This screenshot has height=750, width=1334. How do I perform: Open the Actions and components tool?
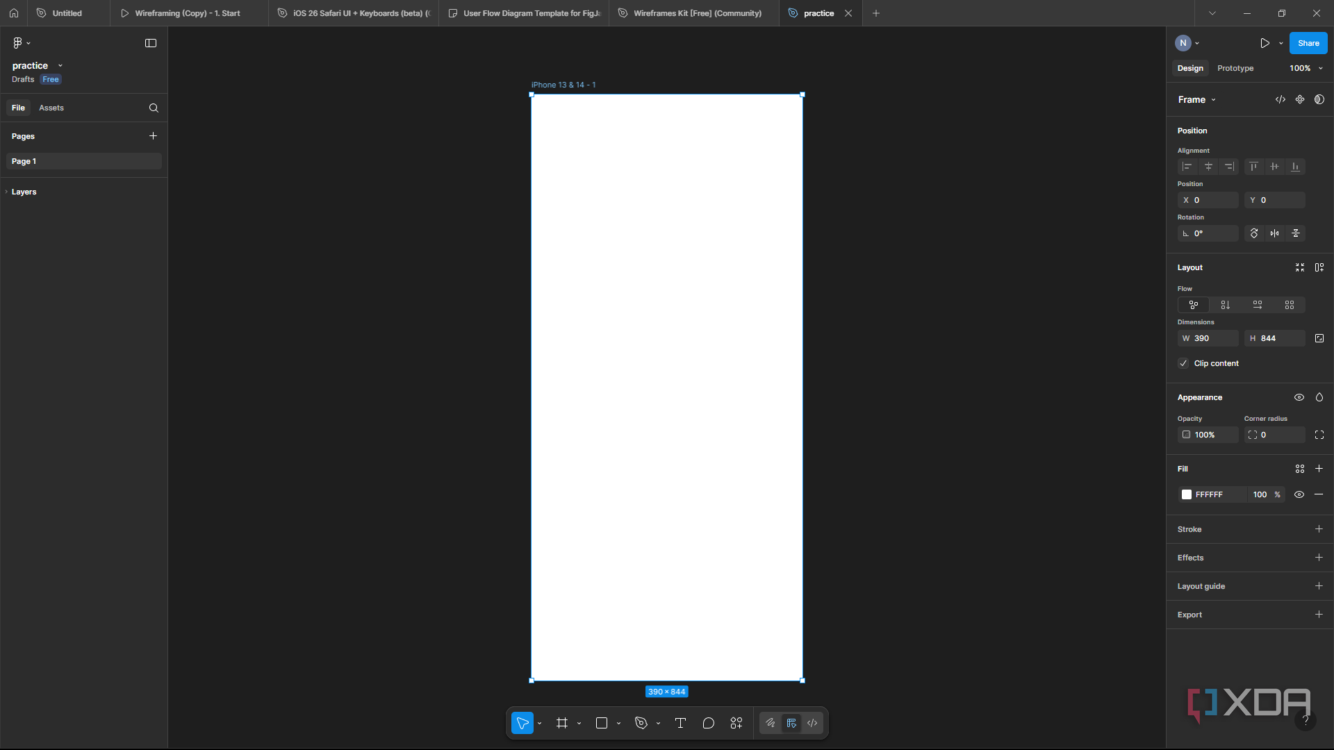736,723
